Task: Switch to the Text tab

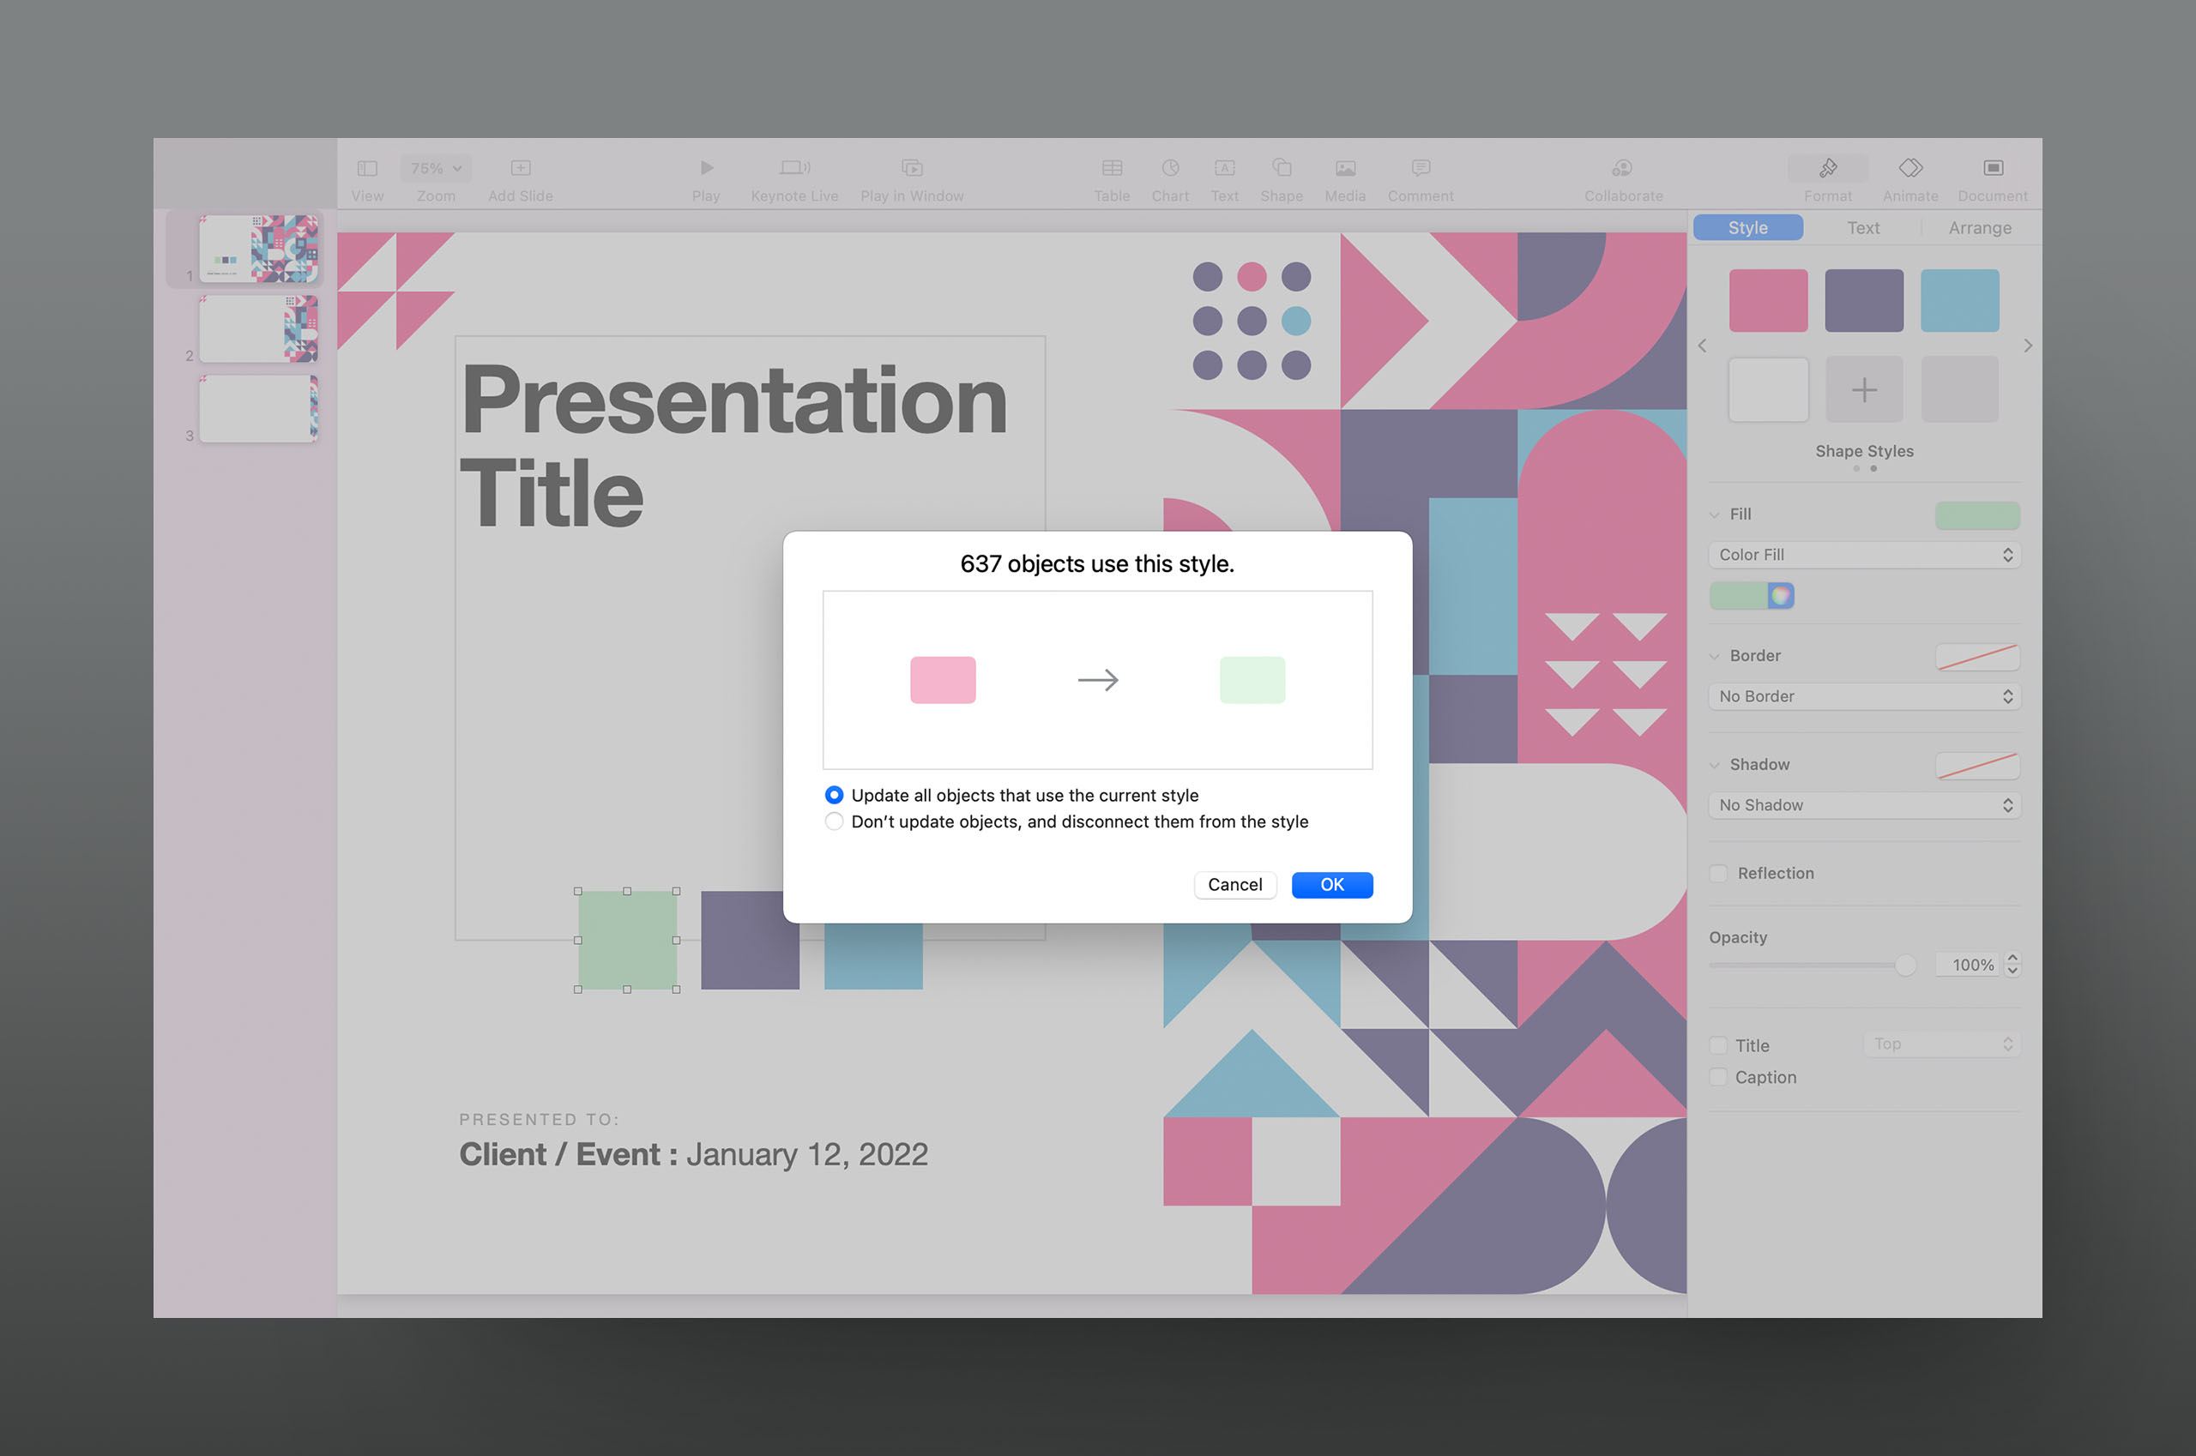Action: pos(1862,228)
